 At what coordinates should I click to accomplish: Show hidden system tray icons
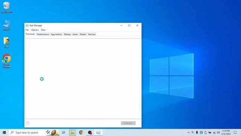click(x=188, y=133)
